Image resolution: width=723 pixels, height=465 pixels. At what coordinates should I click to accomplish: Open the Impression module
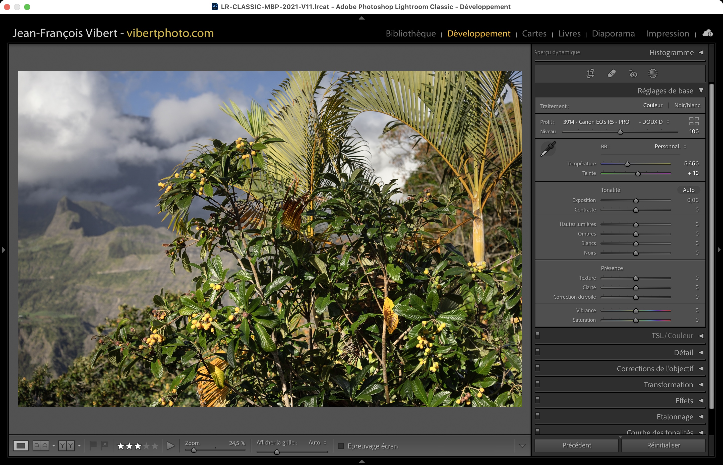coord(668,33)
